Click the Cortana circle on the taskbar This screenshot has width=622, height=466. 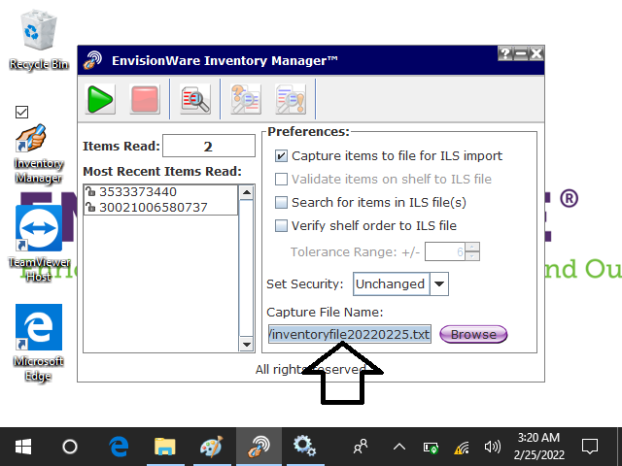click(70, 447)
